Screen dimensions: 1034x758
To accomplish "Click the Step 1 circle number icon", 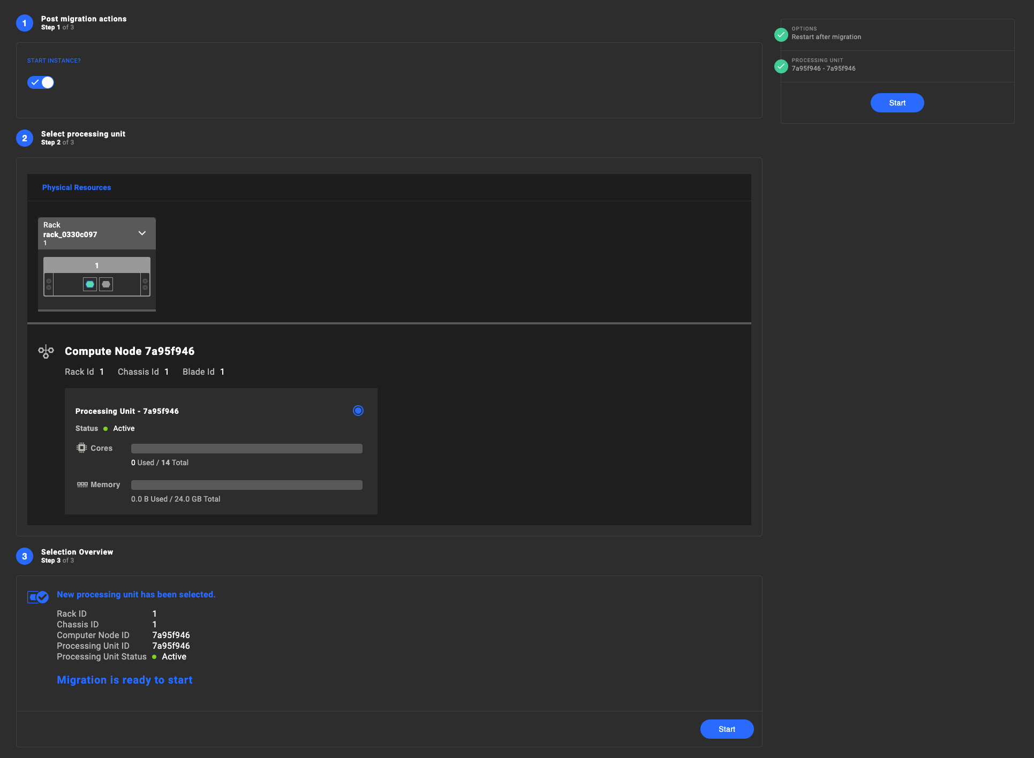I will tap(25, 21).
